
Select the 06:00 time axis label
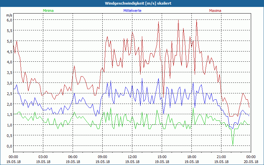click(x=73, y=157)
